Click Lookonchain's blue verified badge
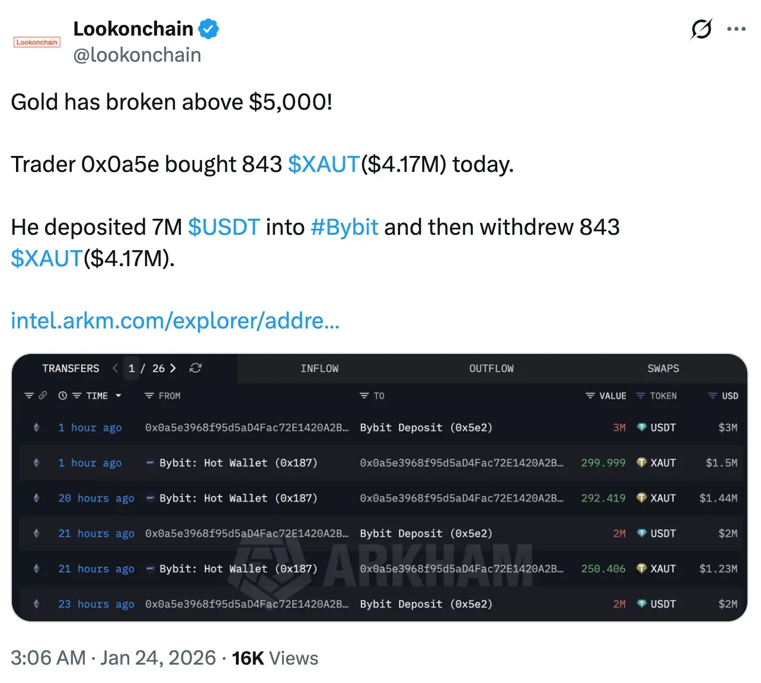761x683 pixels. coord(209,27)
